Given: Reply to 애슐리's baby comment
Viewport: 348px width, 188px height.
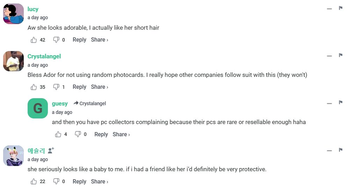Looking at the screenshot, I should click(x=79, y=181).
